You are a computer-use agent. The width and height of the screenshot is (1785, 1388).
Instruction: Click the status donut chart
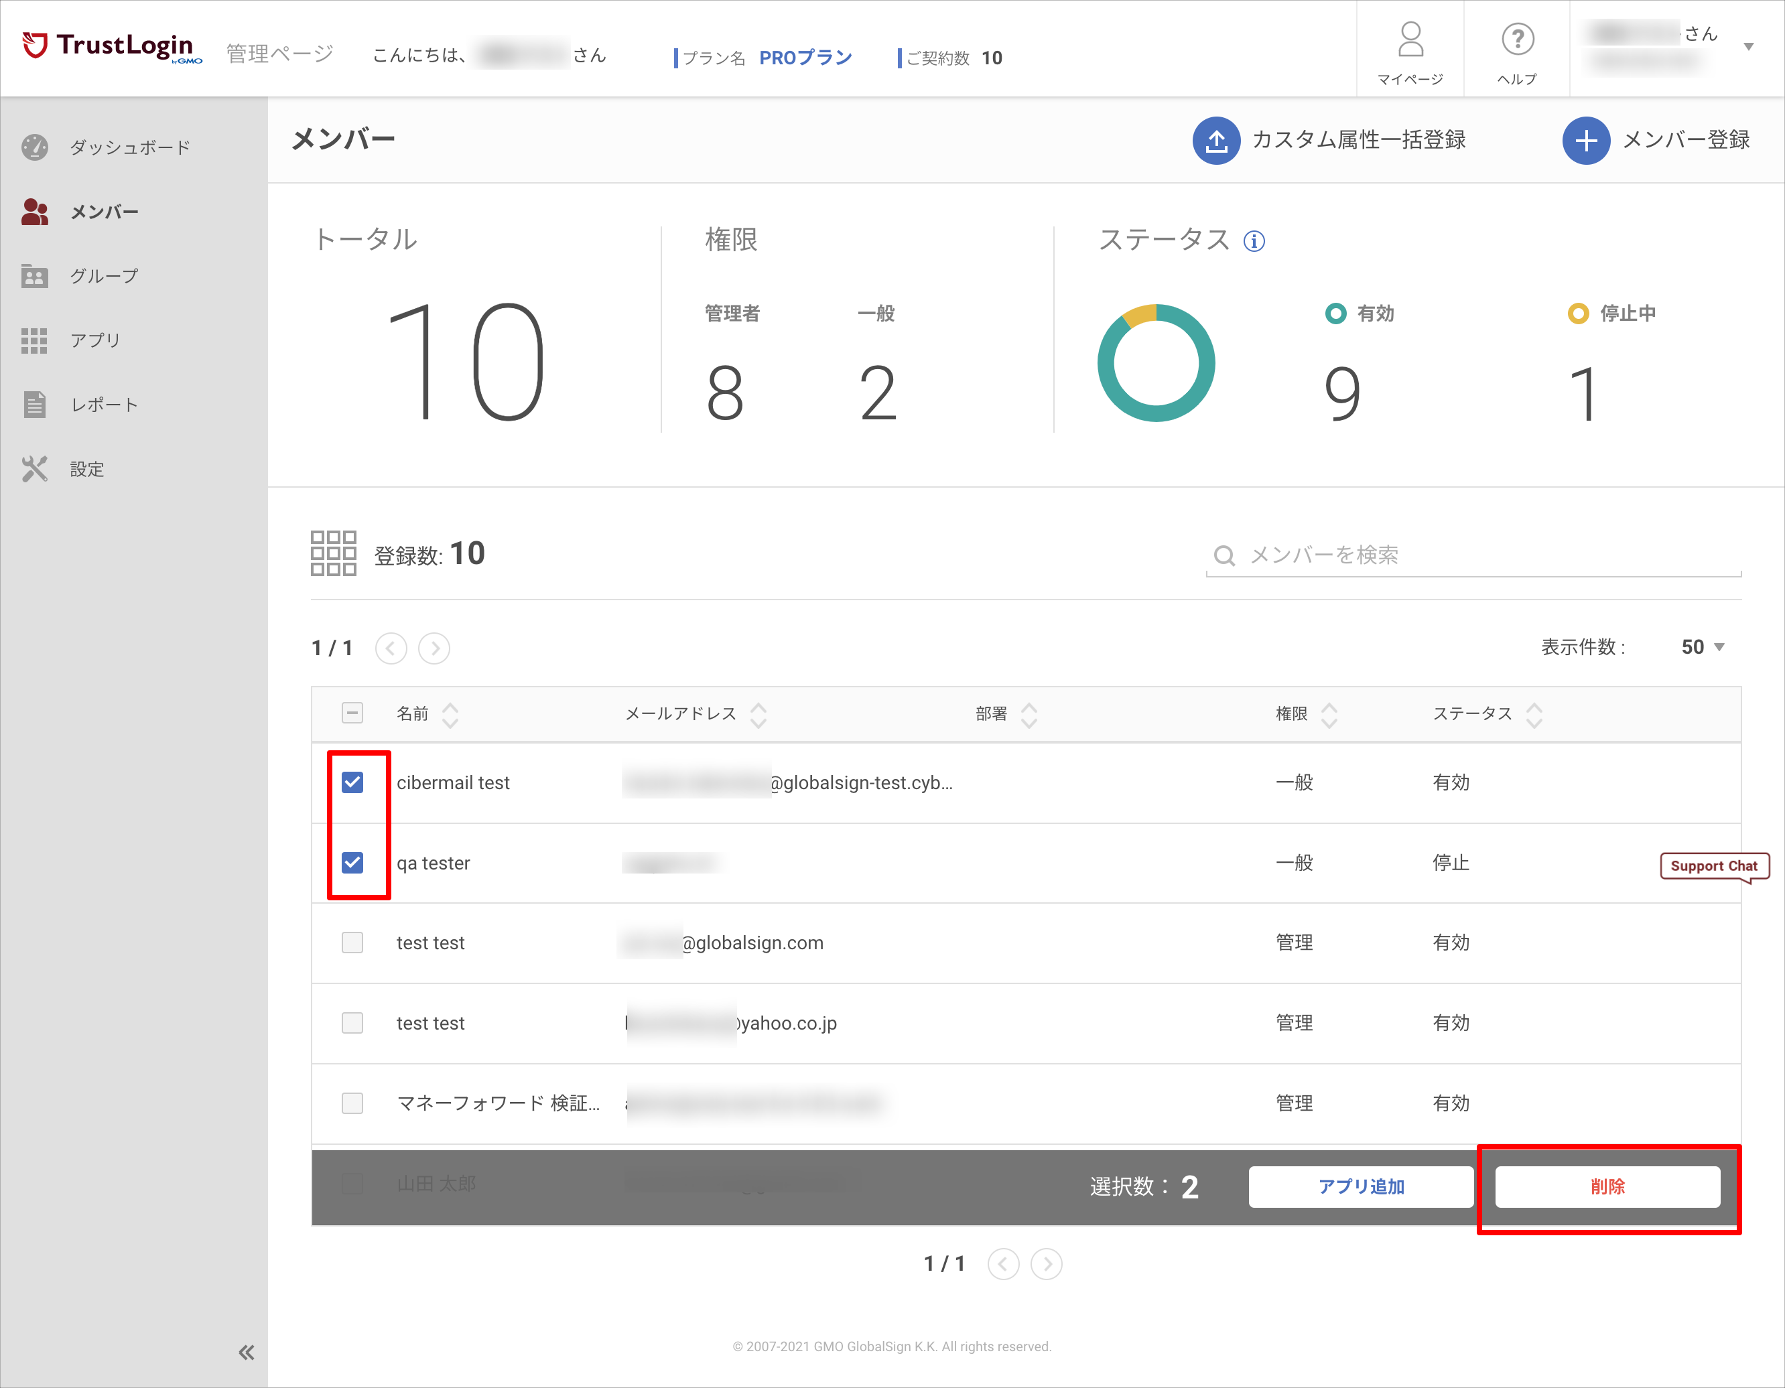pos(1156,362)
